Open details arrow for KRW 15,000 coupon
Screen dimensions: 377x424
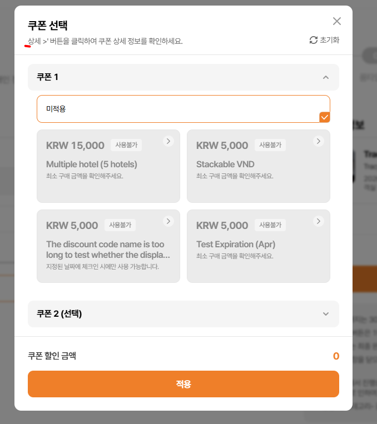(x=168, y=141)
